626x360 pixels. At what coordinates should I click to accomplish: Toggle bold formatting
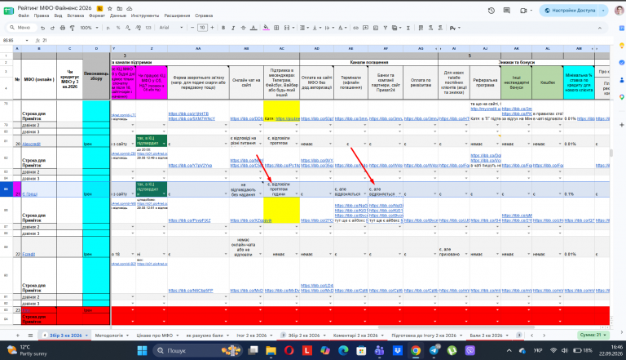click(x=223, y=28)
